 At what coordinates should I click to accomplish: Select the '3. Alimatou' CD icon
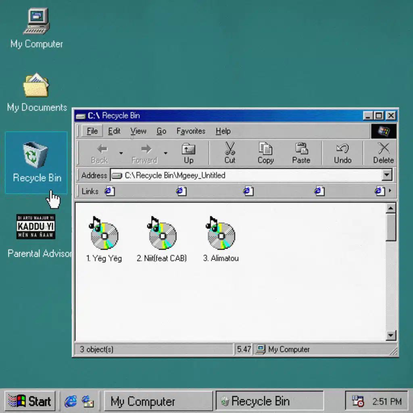pyautogui.click(x=221, y=236)
